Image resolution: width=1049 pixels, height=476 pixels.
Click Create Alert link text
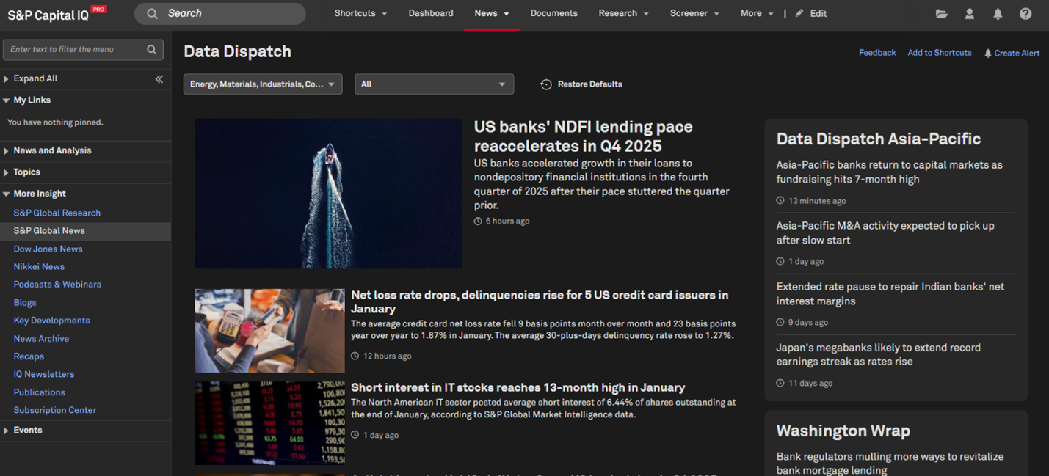(1017, 53)
